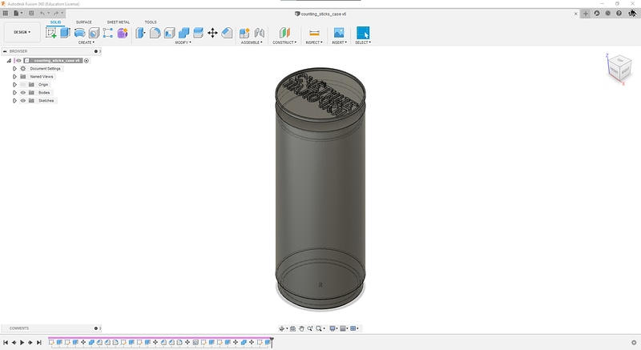The image size is (641, 350).
Task: Click the Select tool icon
Action: pos(363,33)
